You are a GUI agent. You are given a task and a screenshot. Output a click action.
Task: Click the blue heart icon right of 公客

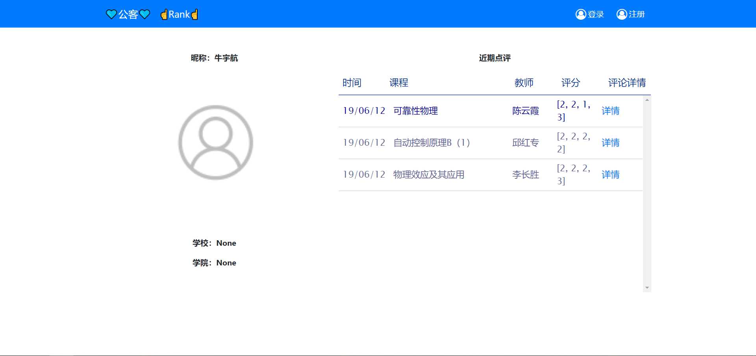tap(145, 15)
